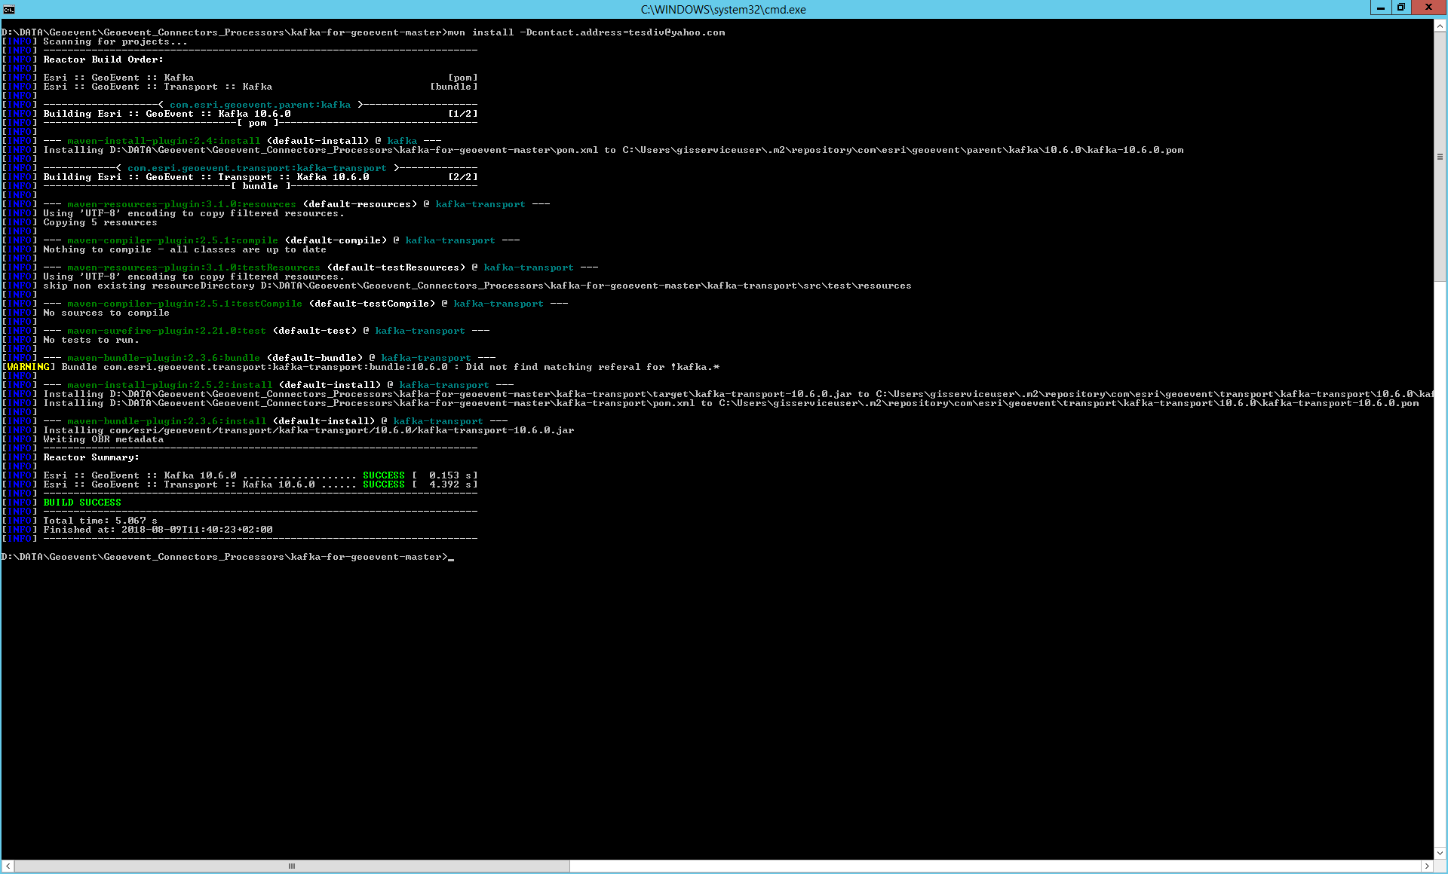Screen dimensions: 1448x874
Task: Restore down the cmd.exe window
Action: (x=1400, y=8)
